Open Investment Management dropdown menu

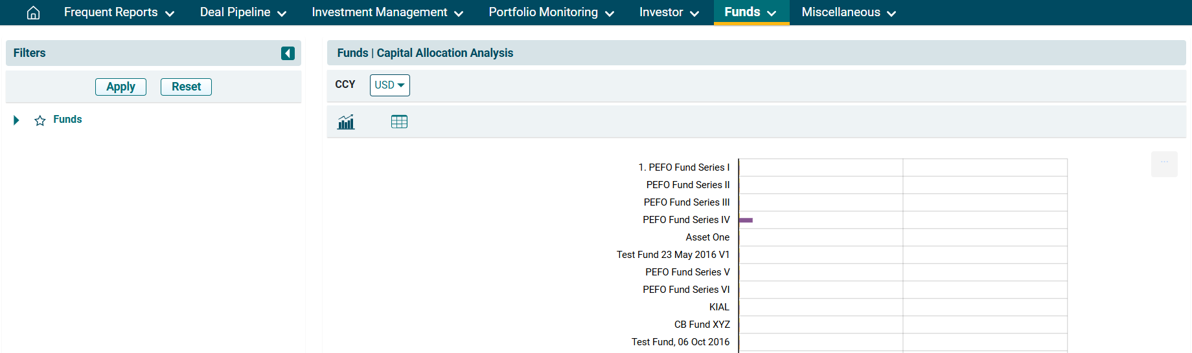(x=387, y=13)
